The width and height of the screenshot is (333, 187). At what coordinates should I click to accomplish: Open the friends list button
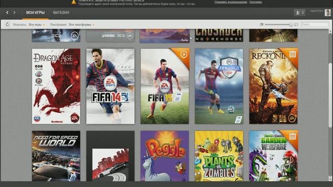pos(300,12)
